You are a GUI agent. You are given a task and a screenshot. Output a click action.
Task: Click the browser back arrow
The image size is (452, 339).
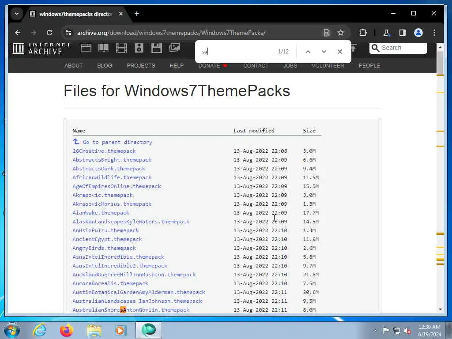pos(18,33)
